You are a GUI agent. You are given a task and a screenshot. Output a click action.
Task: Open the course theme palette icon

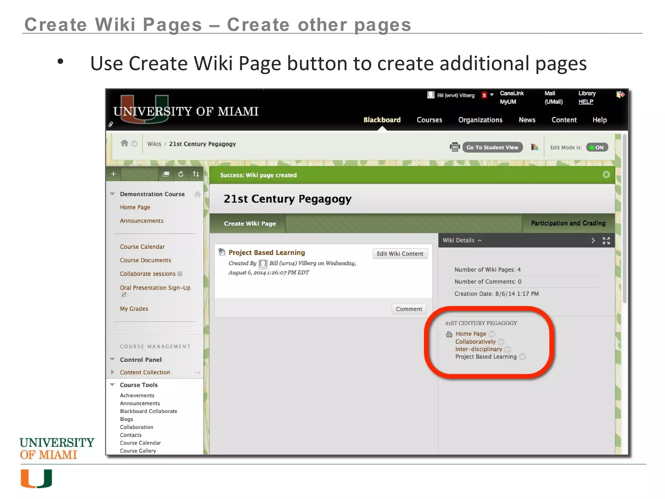(534, 147)
